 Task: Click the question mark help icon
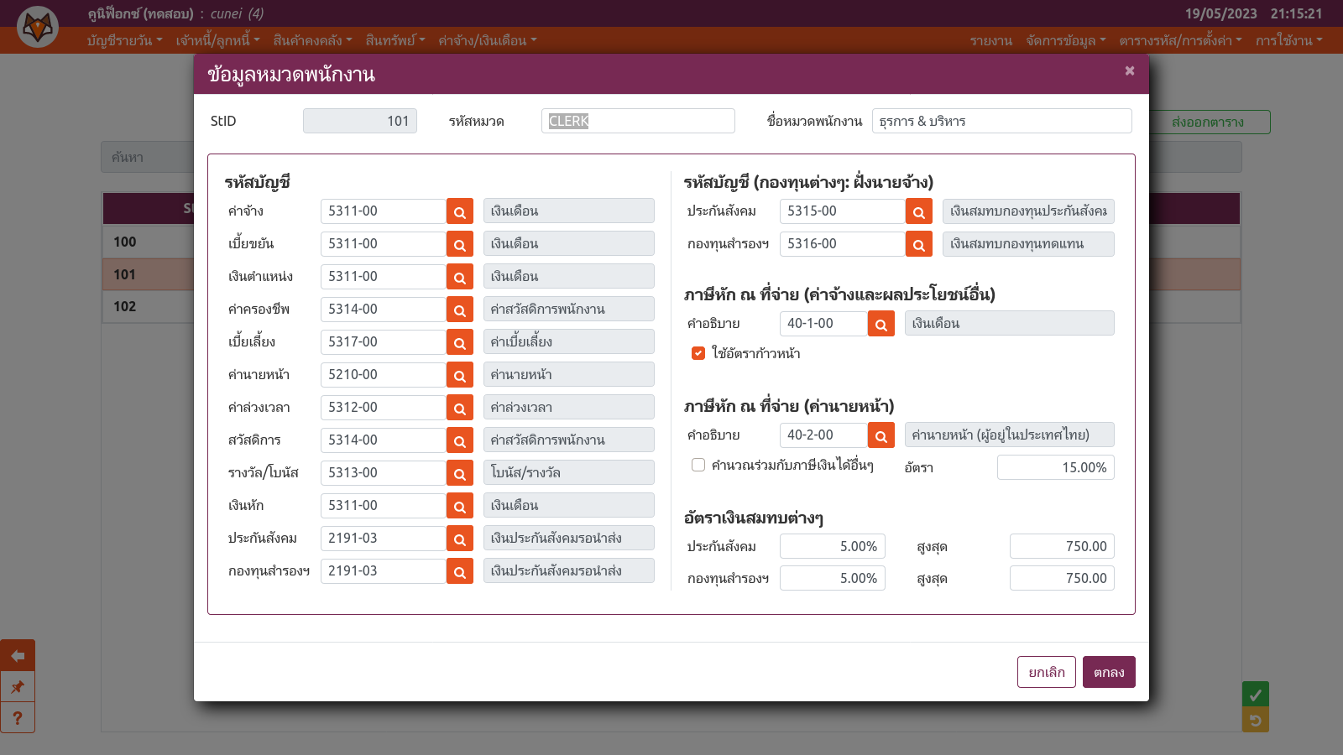pos(18,718)
